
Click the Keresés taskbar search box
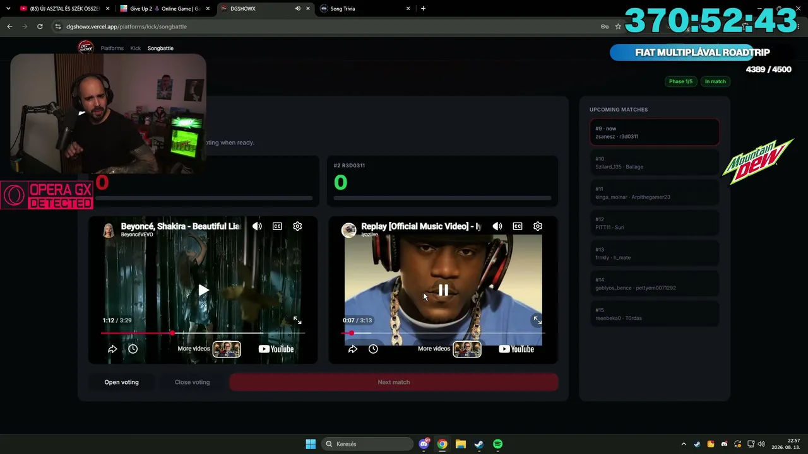point(367,444)
